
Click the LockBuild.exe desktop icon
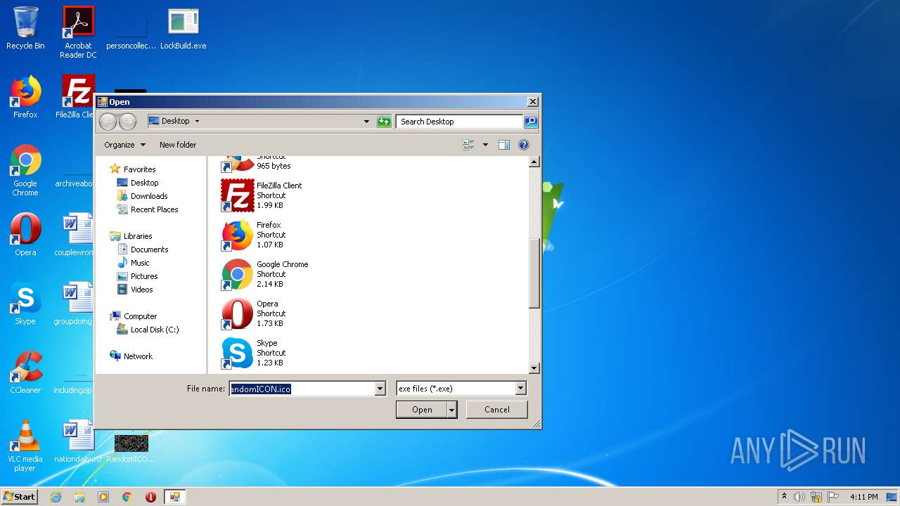(184, 28)
